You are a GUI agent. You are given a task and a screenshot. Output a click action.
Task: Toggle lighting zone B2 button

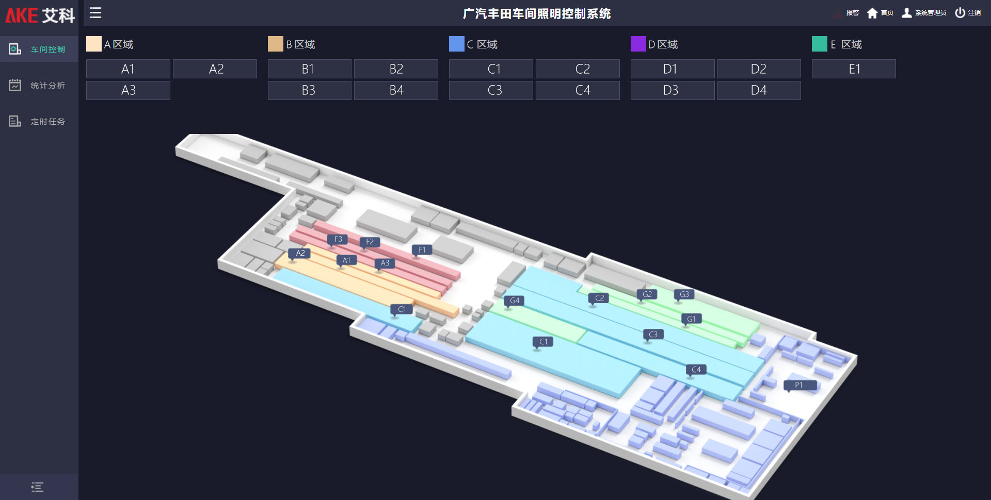click(396, 69)
